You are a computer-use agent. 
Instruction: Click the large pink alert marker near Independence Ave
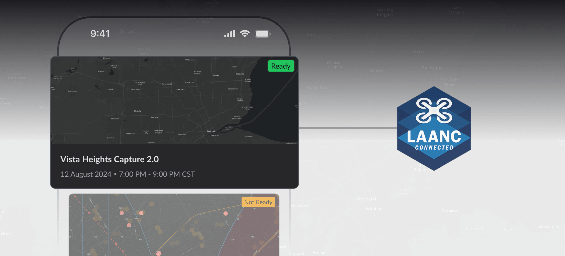click(x=158, y=254)
